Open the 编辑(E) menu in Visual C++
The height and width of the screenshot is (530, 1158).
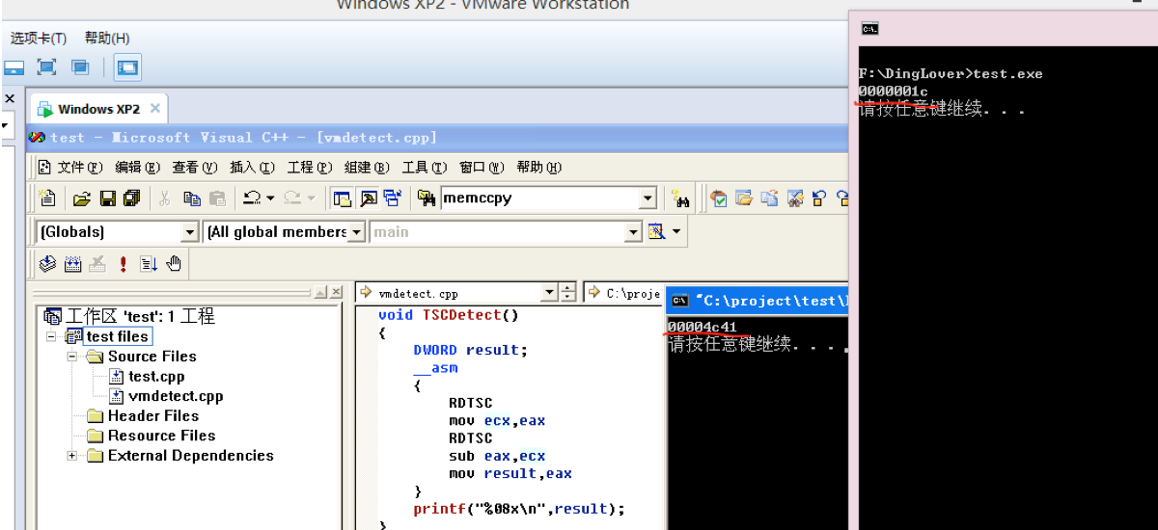tap(140, 167)
